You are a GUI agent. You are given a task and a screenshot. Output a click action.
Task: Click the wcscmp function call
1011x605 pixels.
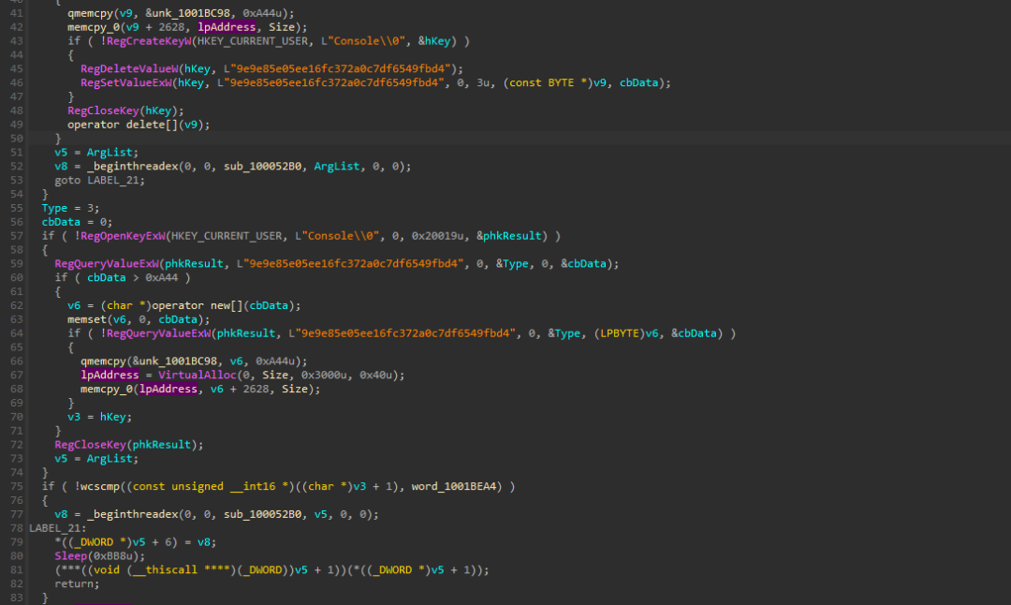[x=100, y=487]
